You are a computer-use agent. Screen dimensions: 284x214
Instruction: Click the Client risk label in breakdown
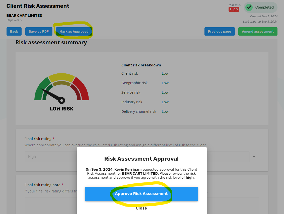click(129, 73)
